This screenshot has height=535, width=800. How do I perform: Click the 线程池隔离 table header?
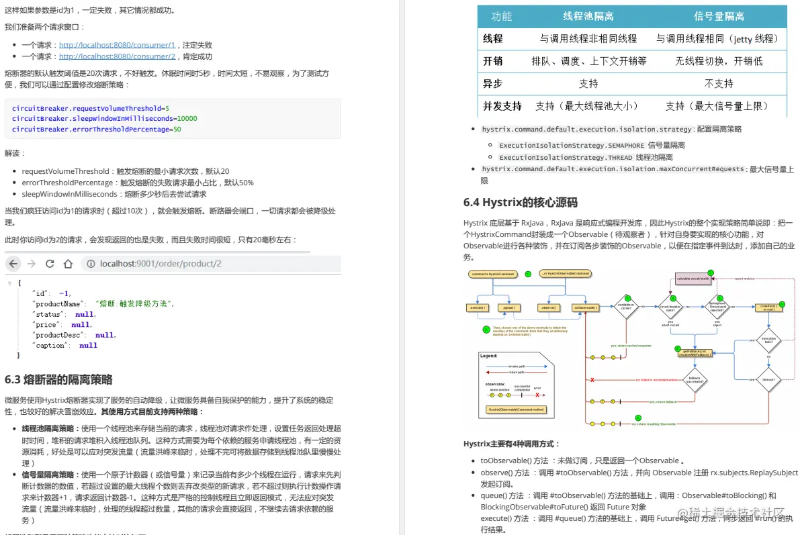tap(588, 16)
